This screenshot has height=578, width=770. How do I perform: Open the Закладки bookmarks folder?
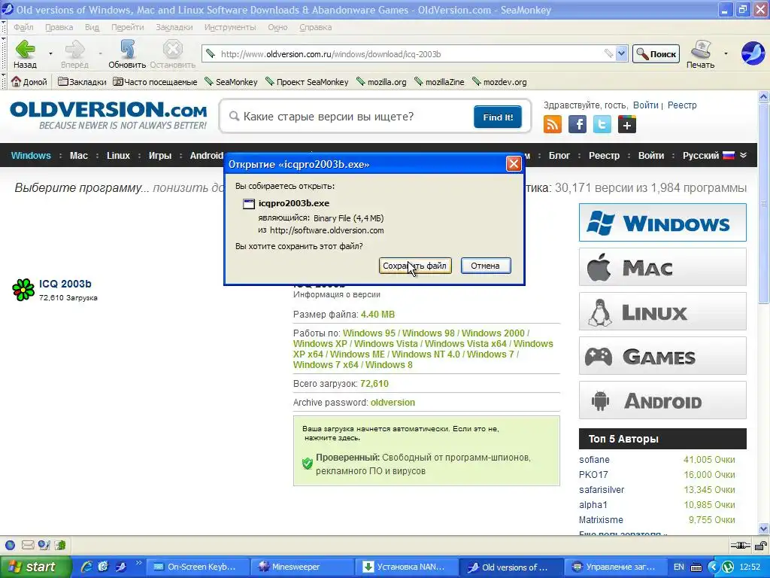point(82,82)
